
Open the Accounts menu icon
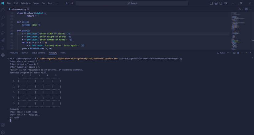[x=3, y=125]
